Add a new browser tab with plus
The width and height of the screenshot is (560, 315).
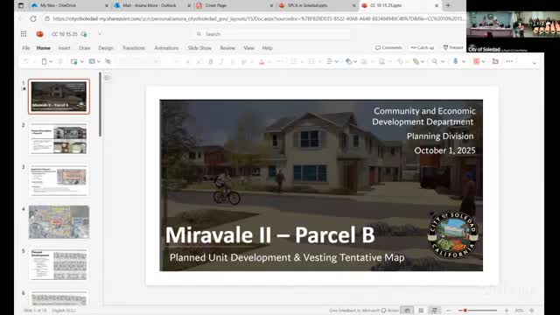point(448,5)
